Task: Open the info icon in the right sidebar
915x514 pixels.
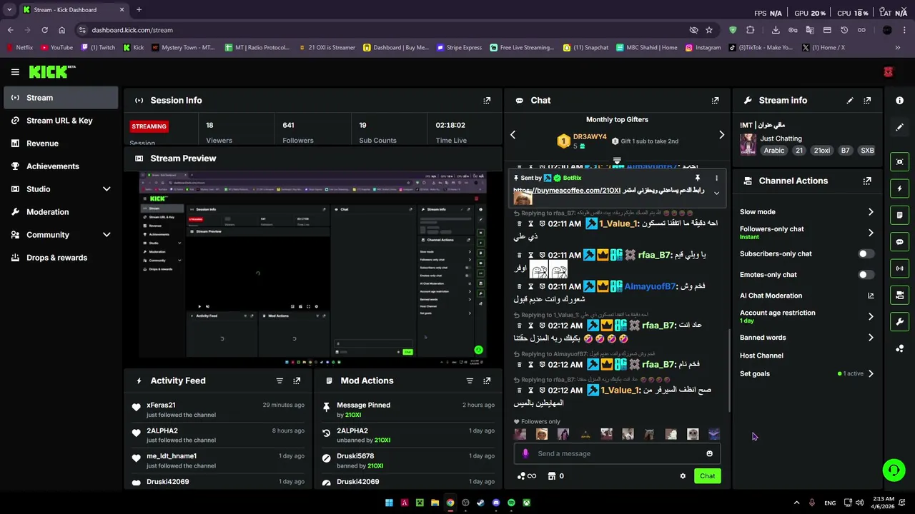Action: [x=899, y=101]
